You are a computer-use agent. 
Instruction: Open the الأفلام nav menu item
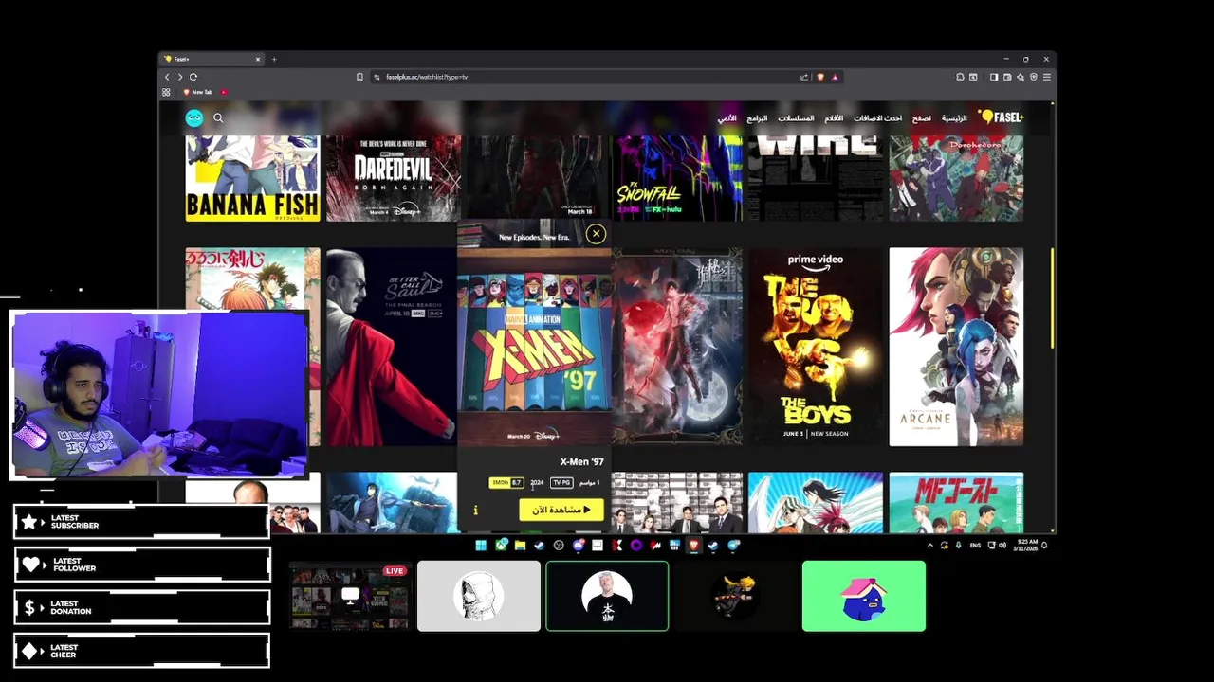(834, 118)
